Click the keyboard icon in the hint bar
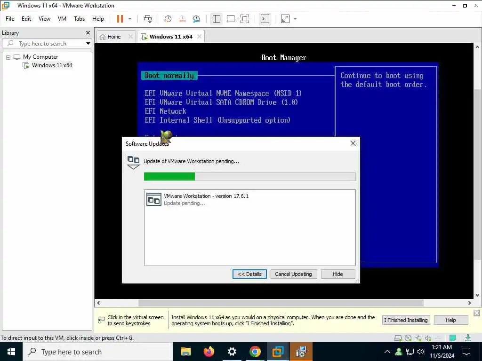 click(x=101, y=320)
